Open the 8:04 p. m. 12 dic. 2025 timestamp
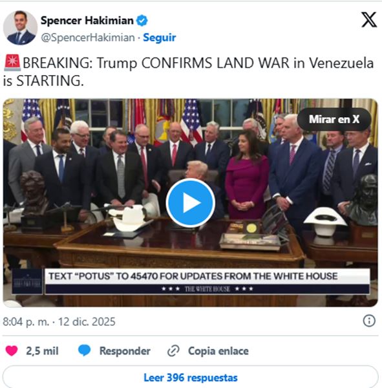Viewport: 382px width, 388px height. pos(59,321)
